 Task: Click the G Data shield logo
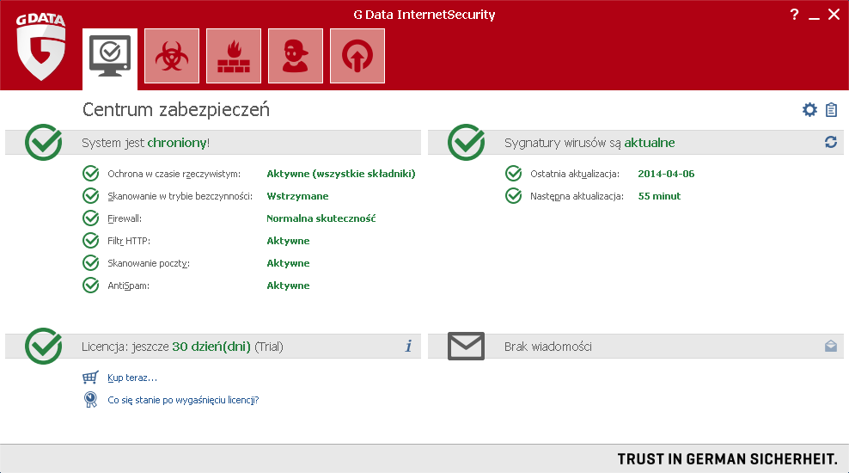(x=41, y=47)
